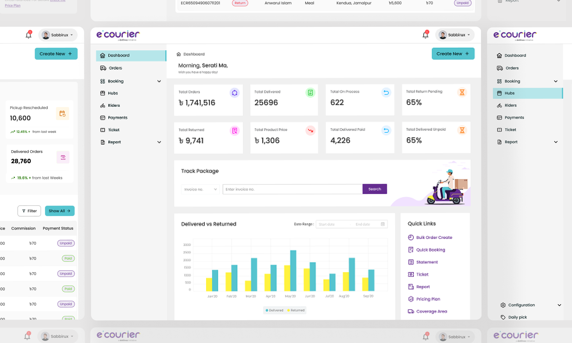Screen dimensions: 572x343
Task: Expand the Report sidebar section
Action: pyautogui.click(x=159, y=142)
